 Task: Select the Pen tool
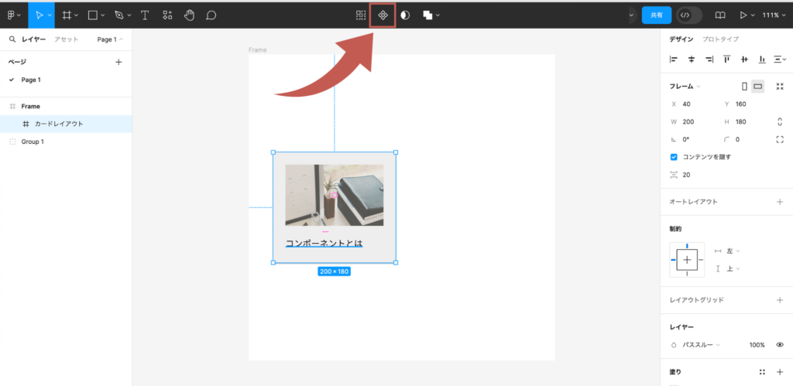click(118, 15)
